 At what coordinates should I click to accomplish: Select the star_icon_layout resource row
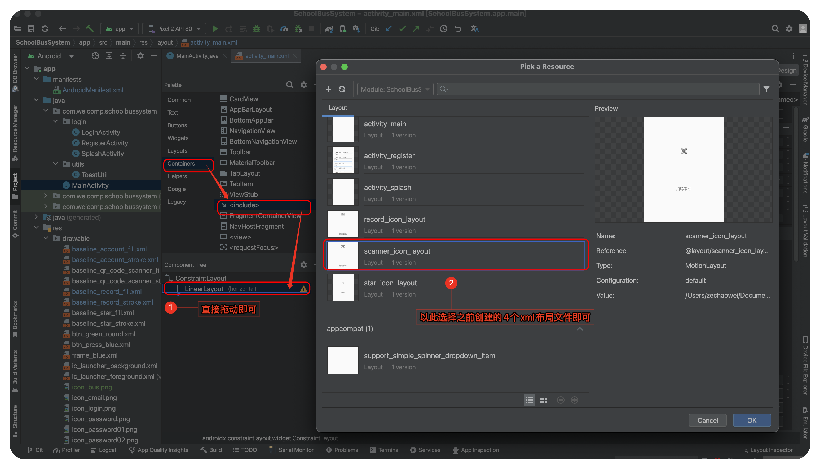click(x=456, y=287)
